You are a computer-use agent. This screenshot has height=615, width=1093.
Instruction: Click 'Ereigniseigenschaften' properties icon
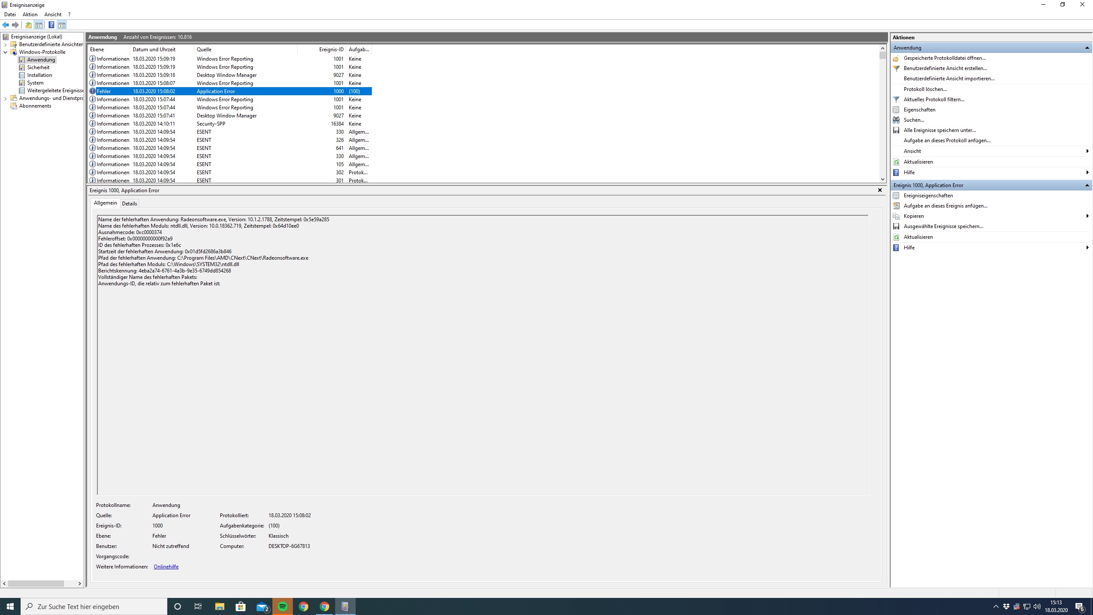(896, 196)
